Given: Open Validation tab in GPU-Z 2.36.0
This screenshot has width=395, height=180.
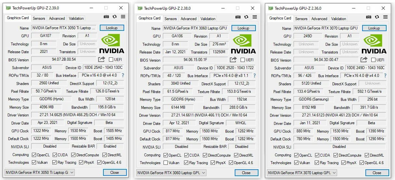Looking at the screenshot, I should pos(339,19).
